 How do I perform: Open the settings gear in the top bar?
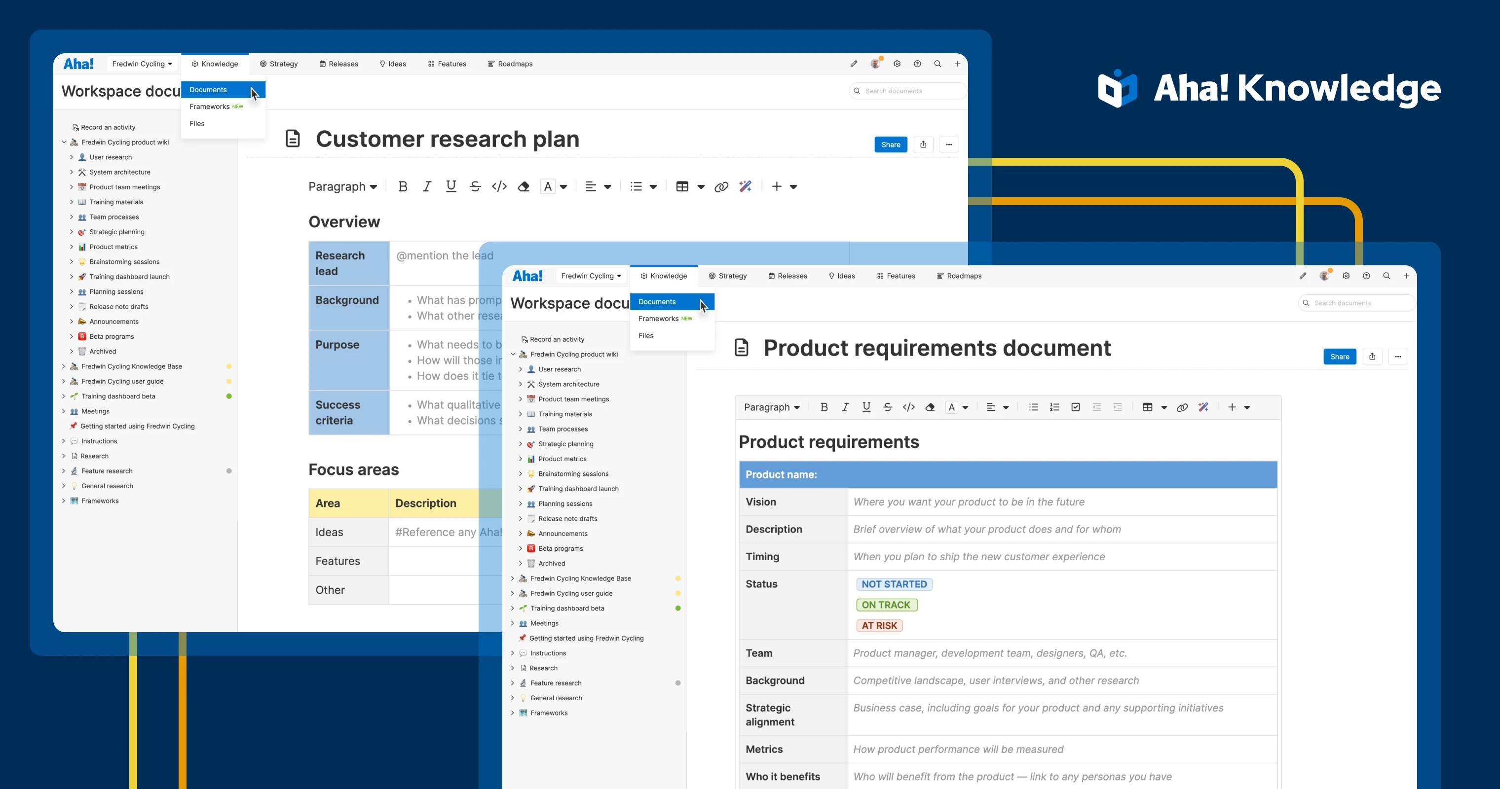point(897,64)
